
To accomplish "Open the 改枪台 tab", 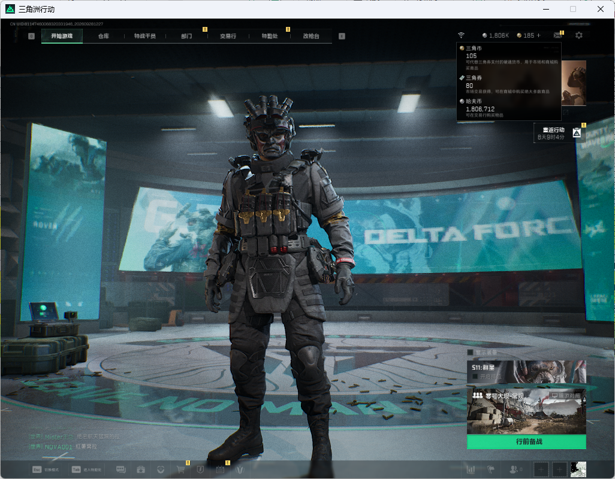I will click(x=311, y=36).
